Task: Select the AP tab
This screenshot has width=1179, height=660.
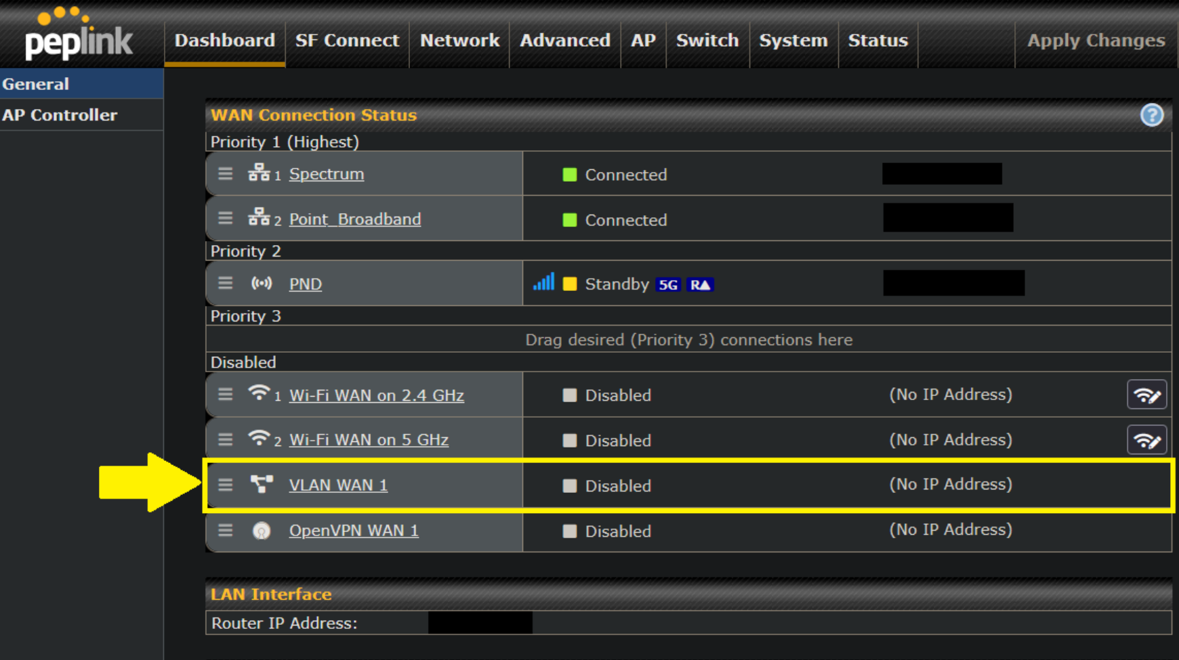Action: (x=643, y=41)
